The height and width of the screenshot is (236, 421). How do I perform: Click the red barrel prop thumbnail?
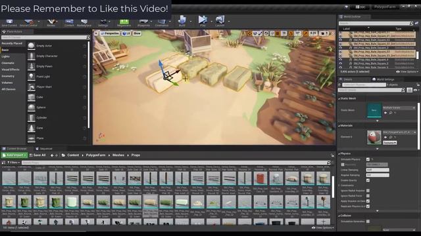pyautogui.click(x=260, y=178)
